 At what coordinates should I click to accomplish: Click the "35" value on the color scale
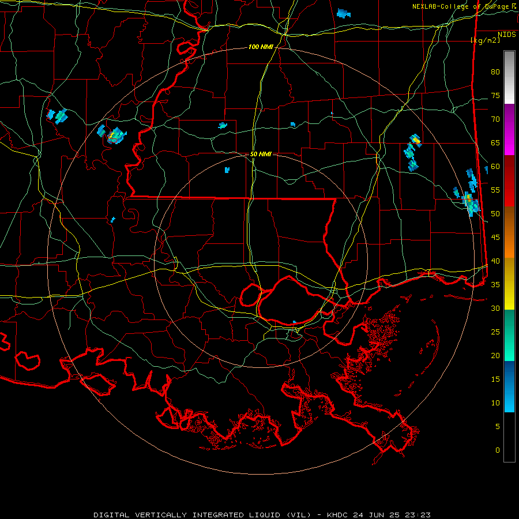(495, 285)
